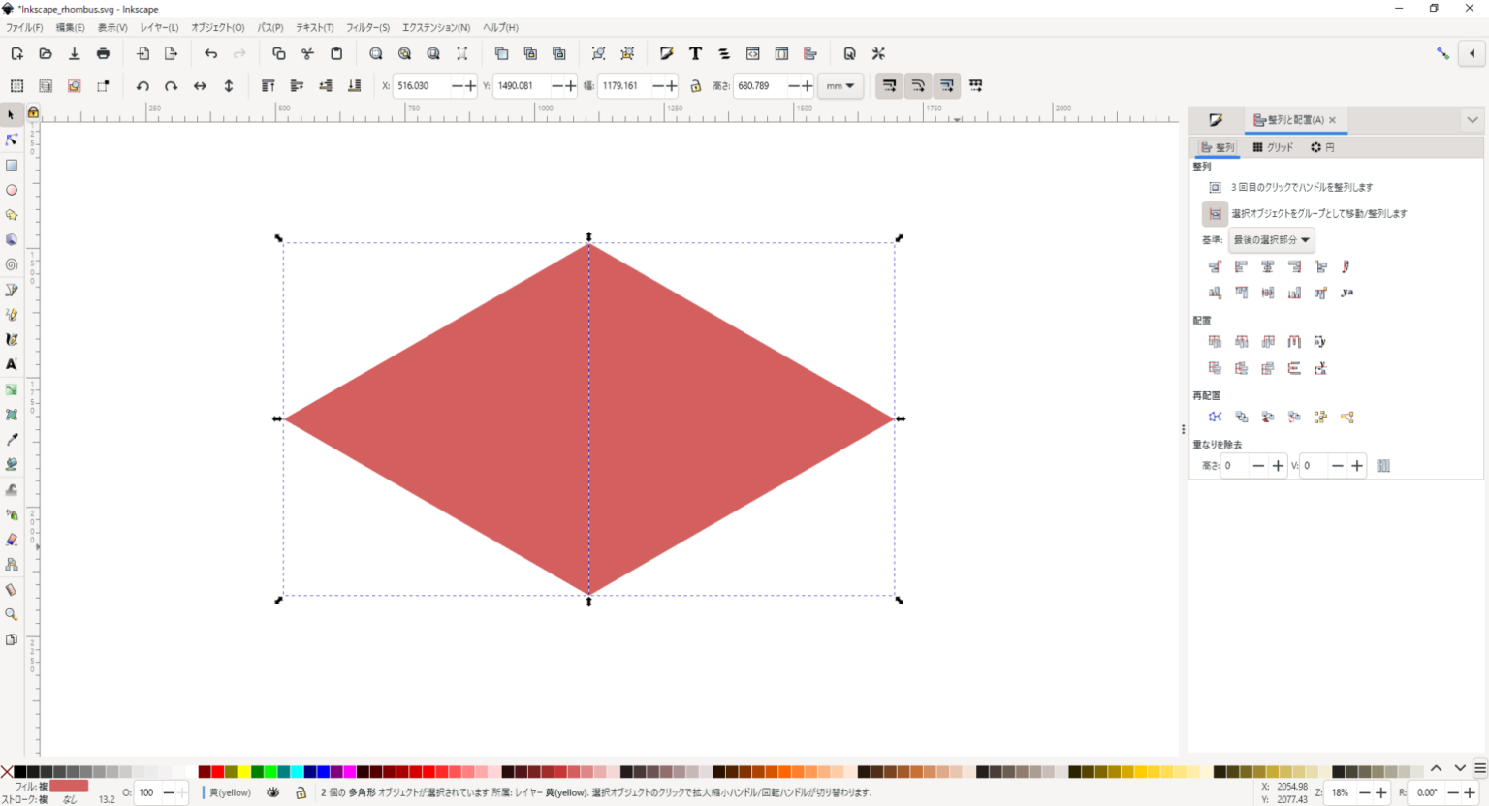
Task: Select the Rectangle tool
Action: pos(12,166)
